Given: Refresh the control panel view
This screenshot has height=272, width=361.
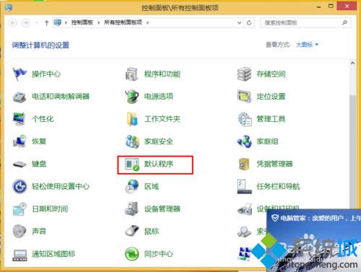Looking at the screenshot, I should [249, 23].
